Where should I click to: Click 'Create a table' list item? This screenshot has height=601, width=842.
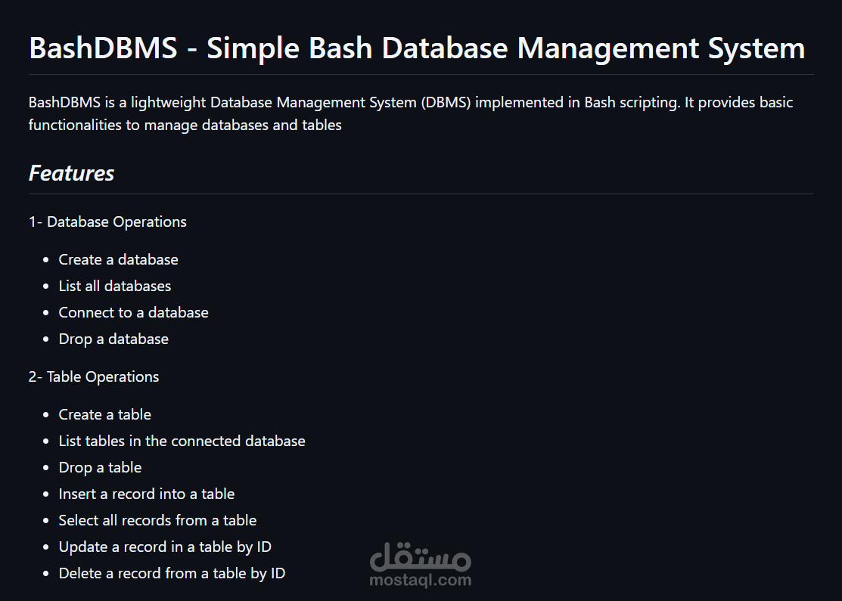[x=104, y=414]
